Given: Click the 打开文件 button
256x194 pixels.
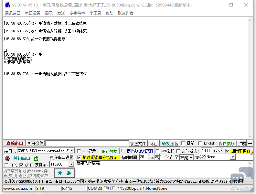Looking at the screenshot, I should coord(36,143).
